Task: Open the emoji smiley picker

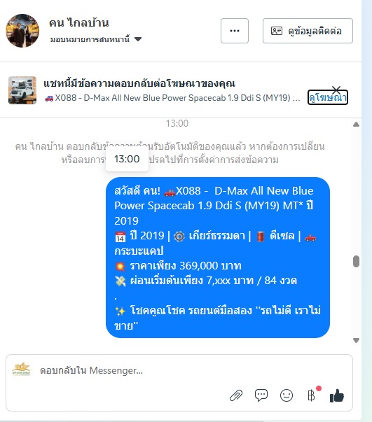Action: tap(287, 395)
